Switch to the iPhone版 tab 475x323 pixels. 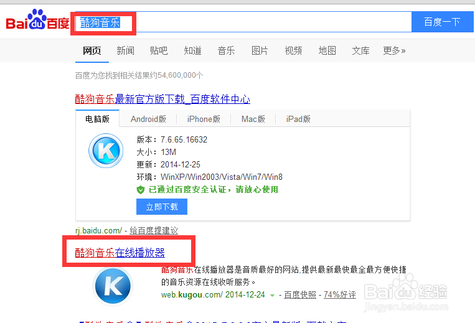[204, 119]
